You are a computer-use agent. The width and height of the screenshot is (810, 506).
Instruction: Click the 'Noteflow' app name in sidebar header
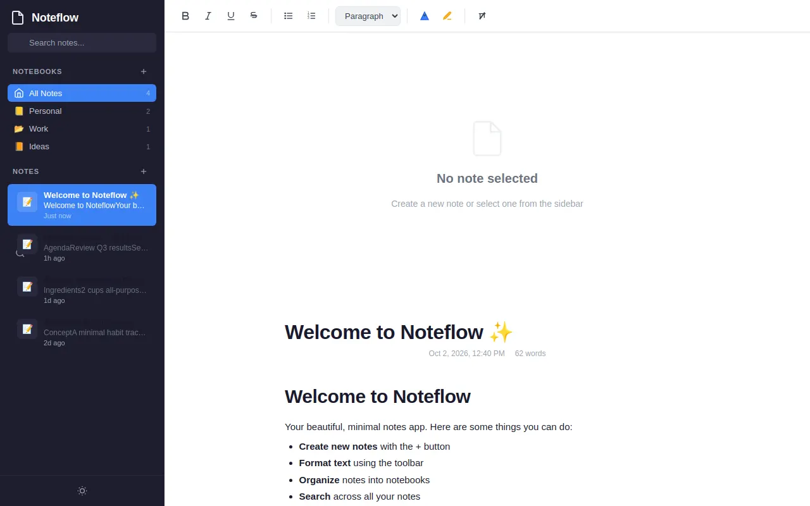point(55,18)
